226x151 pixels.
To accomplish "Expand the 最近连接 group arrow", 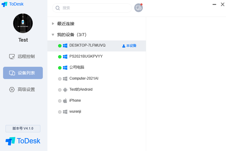I will [53, 24].
